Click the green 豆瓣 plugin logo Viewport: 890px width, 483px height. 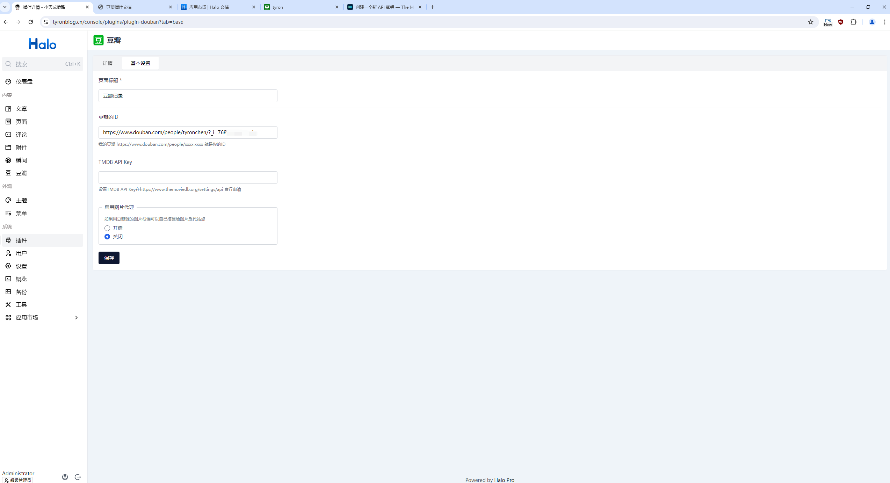[99, 40]
